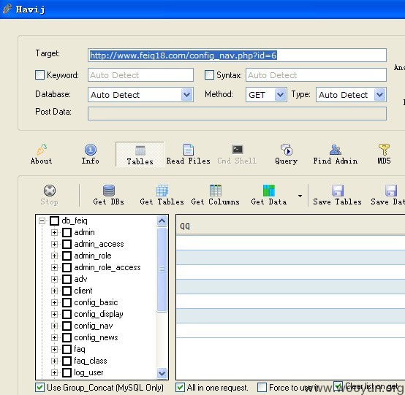Click the Havij title bar icon
Screen dimensions: 405x395
(x=7, y=9)
